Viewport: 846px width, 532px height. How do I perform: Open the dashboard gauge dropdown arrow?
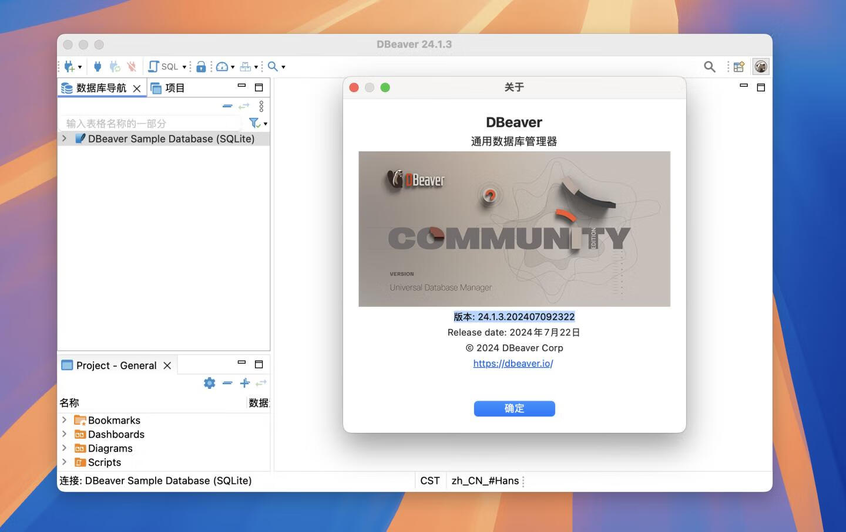tap(233, 67)
